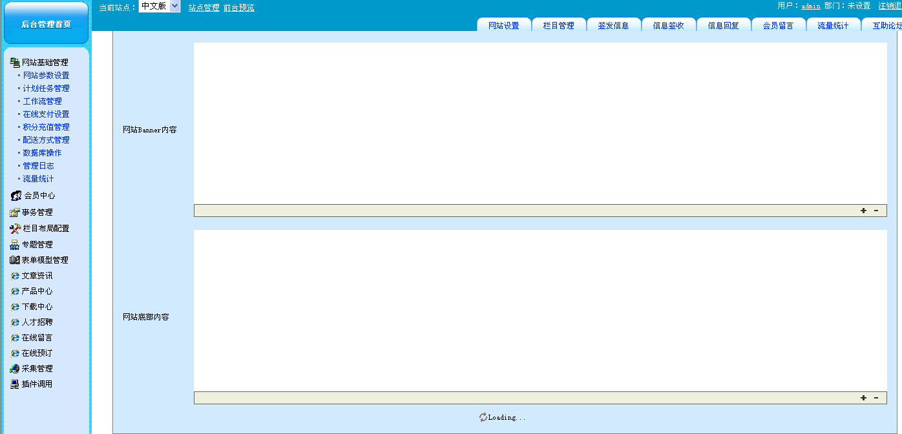Viewport: 902px width, 434px height.
Task: Switch to the 网站设置 tab
Action: coord(503,26)
